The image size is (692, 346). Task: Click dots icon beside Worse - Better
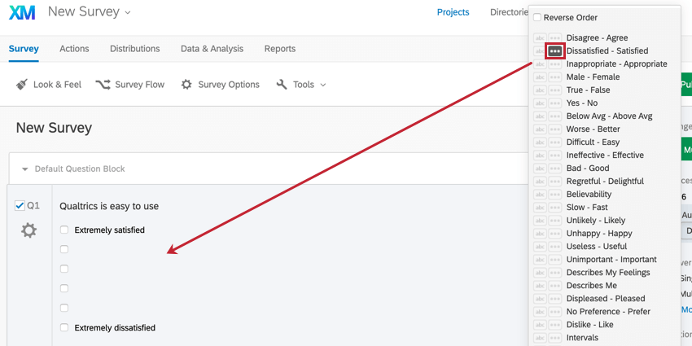(554, 129)
